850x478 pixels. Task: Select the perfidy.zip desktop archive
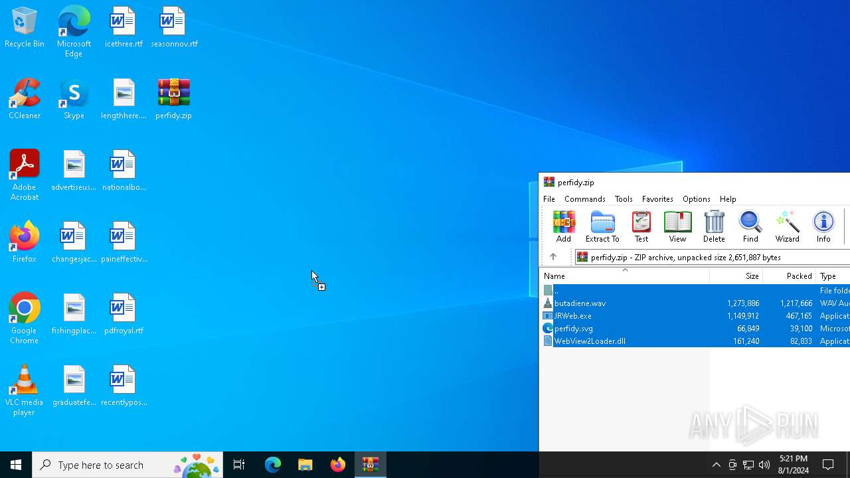pos(173,100)
